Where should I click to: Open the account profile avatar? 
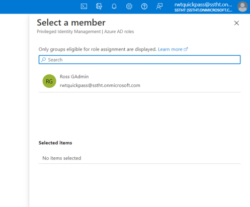click(x=242, y=7)
